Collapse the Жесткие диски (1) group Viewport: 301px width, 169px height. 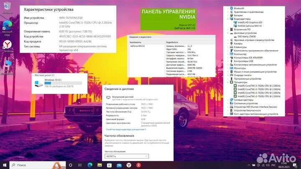pyautogui.click(x=33, y=75)
